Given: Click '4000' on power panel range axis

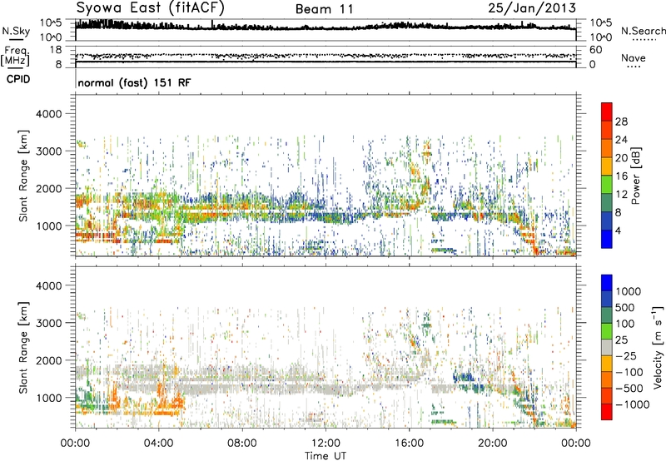Looking at the screenshot, I should [49, 114].
